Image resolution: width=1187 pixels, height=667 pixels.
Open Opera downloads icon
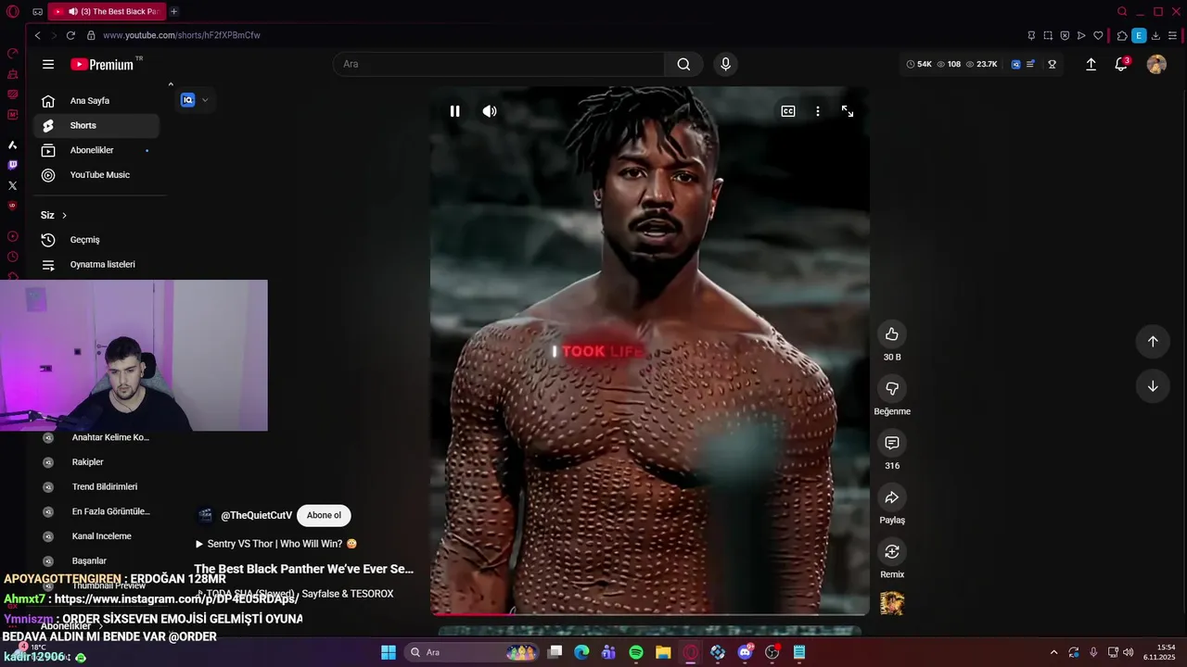[1156, 35]
